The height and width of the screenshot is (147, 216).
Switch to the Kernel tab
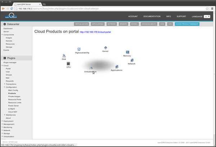(134, 24)
